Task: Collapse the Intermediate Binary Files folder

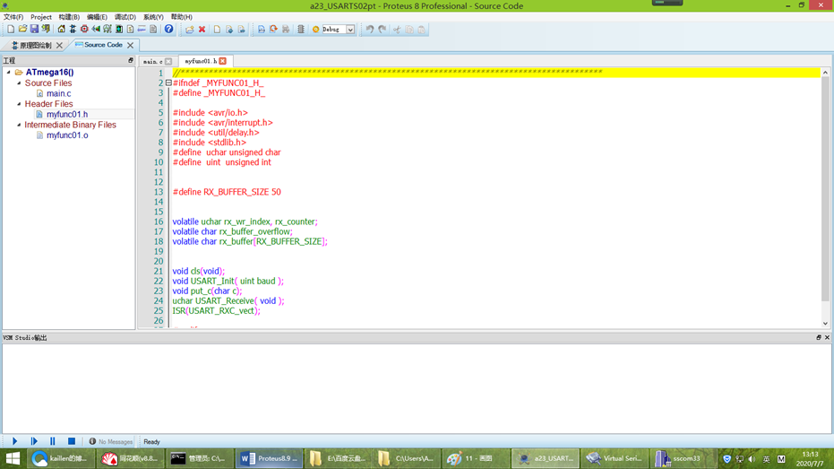Action: pos(19,125)
